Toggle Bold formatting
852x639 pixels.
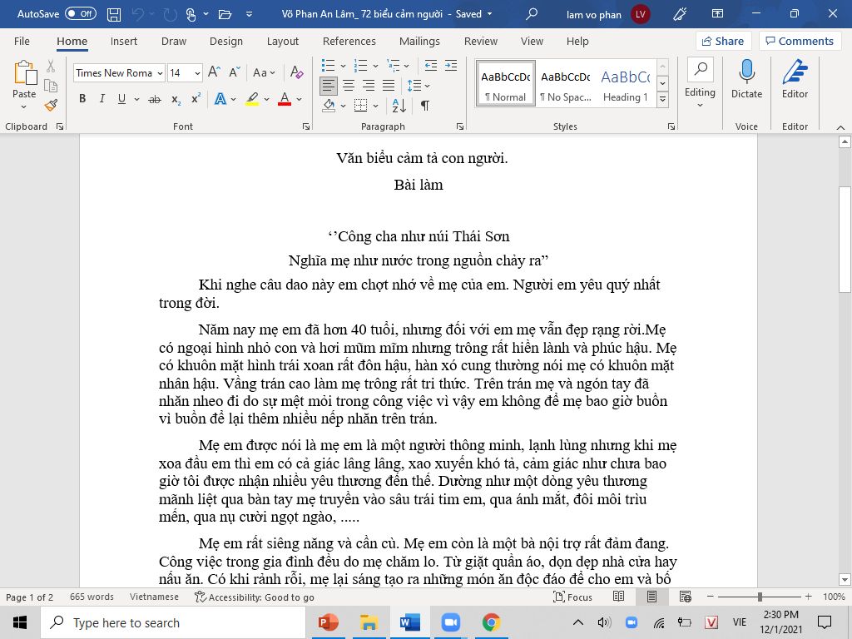coord(82,99)
